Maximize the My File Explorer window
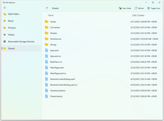Image resolution: width=164 pixels, height=121 pixels. point(153,3)
